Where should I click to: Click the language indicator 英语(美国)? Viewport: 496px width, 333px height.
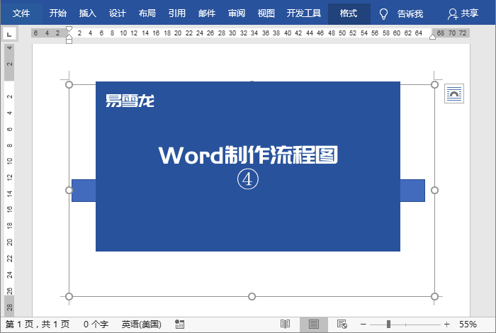(142, 324)
